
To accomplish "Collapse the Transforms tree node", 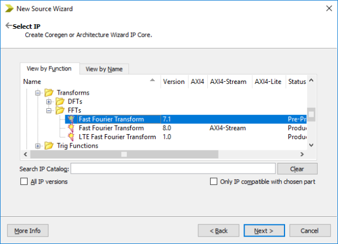I will click(38, 92).
